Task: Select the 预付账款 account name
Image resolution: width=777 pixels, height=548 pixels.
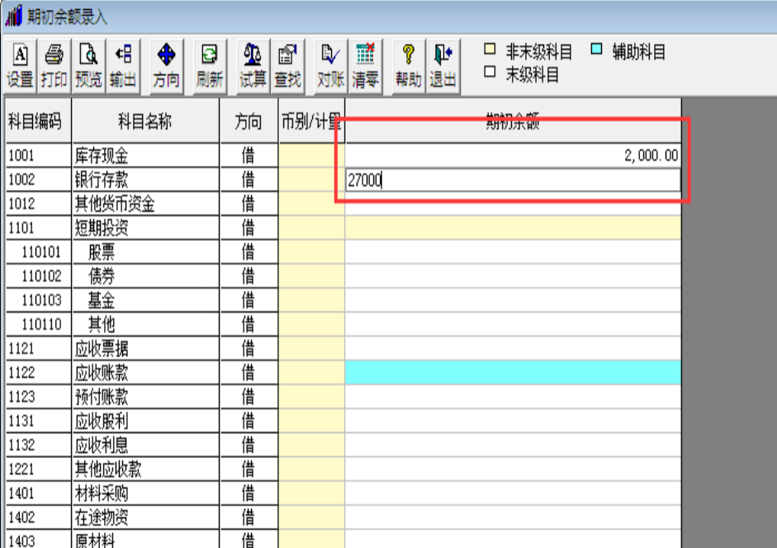Action: click(x=101, y=397)
